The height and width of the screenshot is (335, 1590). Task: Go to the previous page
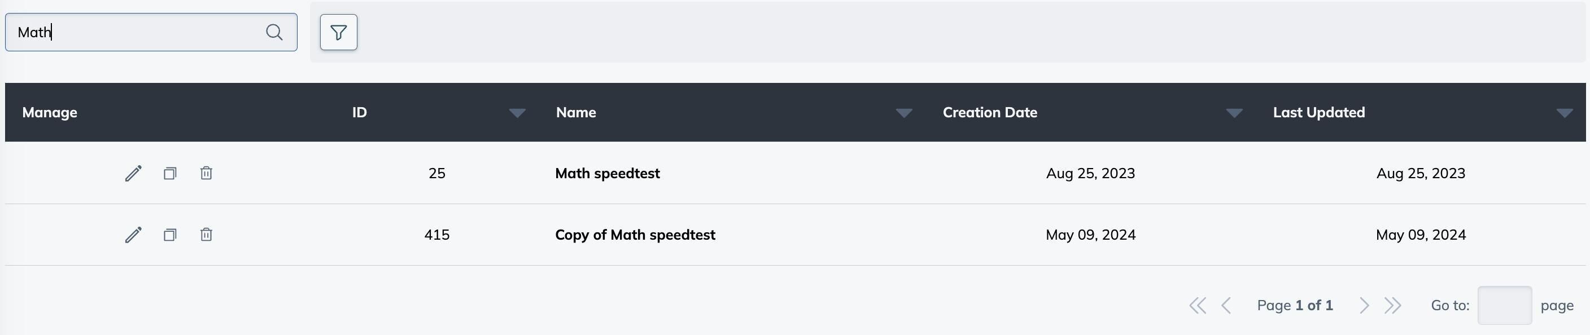click(x=1226, y=305)
